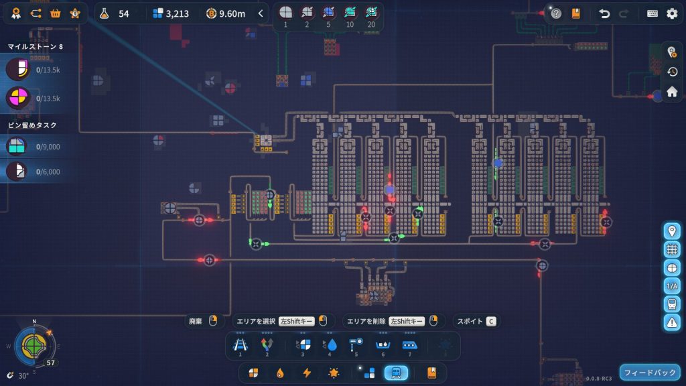Select the train rail tool in hotbar

click(240, 345)
